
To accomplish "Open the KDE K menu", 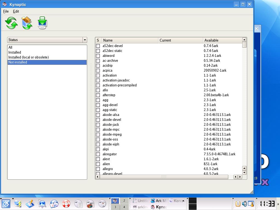I will (6, 203).
